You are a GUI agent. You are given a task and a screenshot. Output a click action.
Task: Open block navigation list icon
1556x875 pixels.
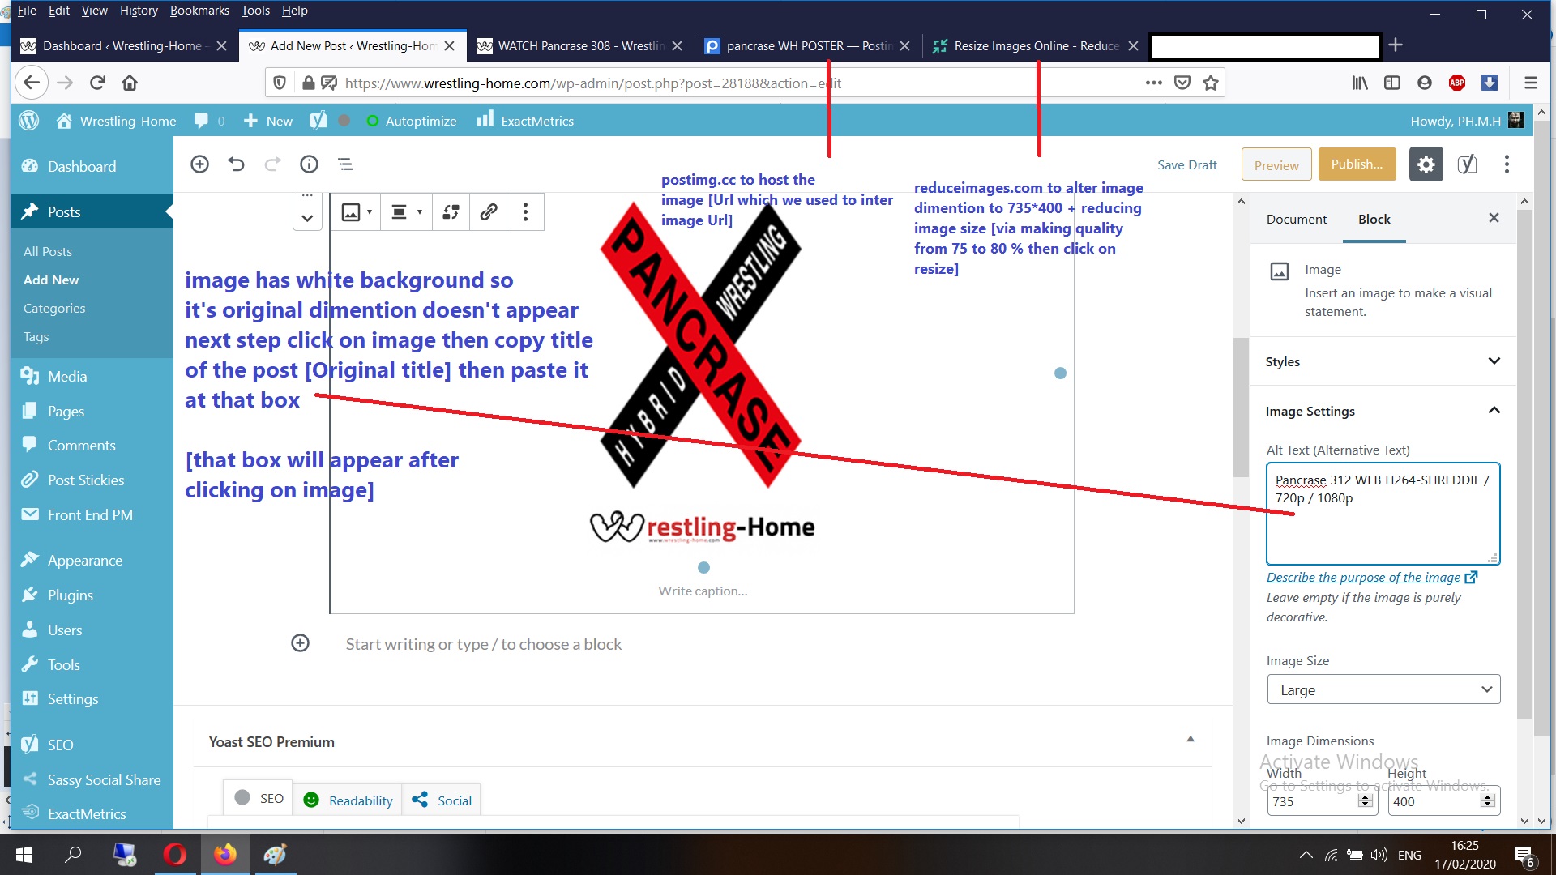point(345,164)
